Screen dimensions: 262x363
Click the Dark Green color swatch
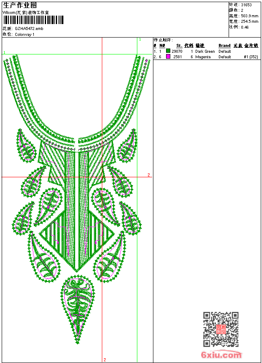click(168, 51)
